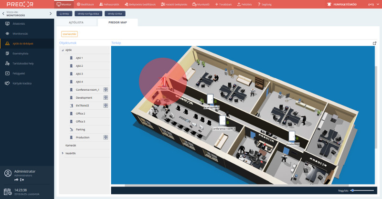Viewport: 382px width, 199px height.
Task: Open Monitorozás eye icon in sidebar
Action: [7, 33]
